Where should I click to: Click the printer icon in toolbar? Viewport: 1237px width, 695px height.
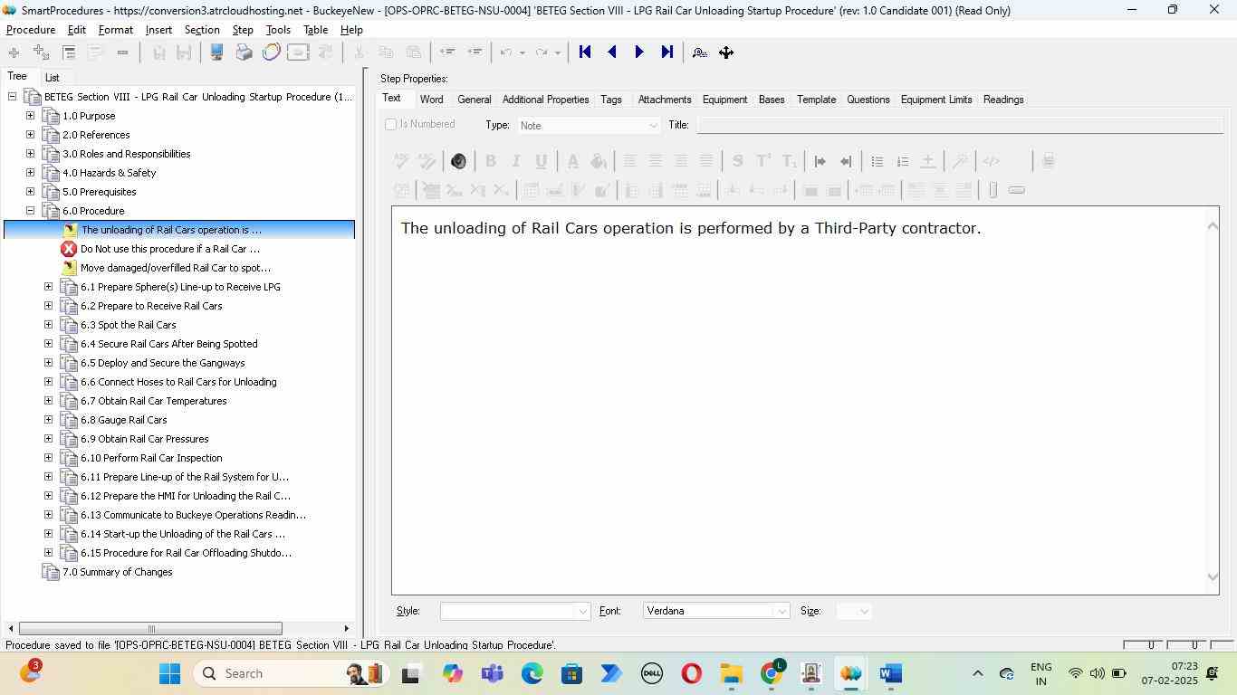[x=244, y=52]
